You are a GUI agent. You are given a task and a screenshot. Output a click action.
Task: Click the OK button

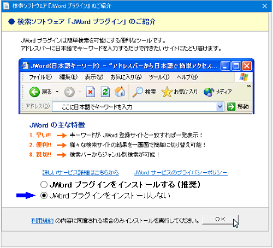coord(220,219)
